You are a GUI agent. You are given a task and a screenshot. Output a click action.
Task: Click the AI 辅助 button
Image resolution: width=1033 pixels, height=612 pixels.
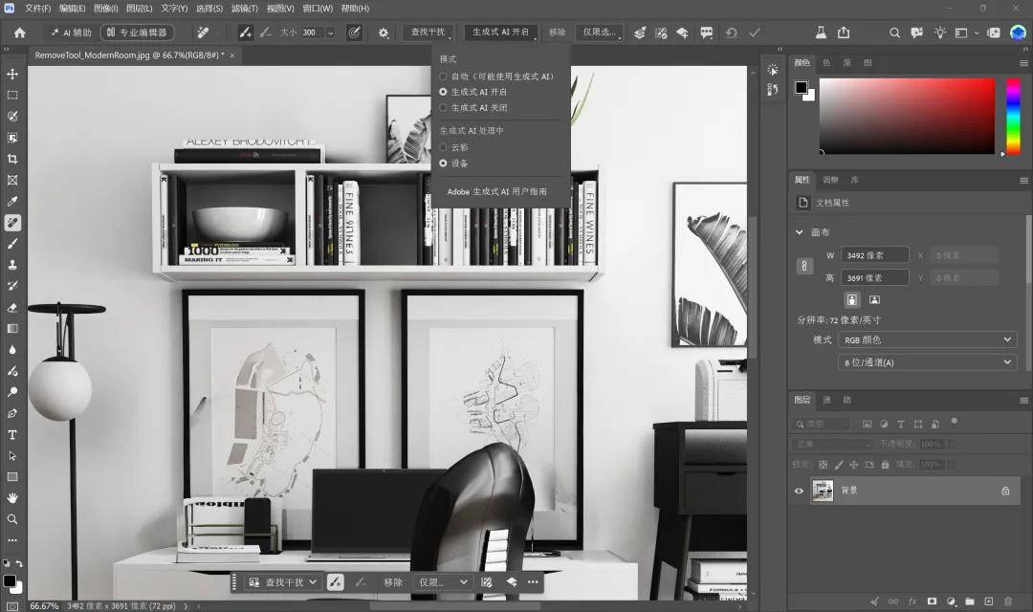tap(71, 33)
